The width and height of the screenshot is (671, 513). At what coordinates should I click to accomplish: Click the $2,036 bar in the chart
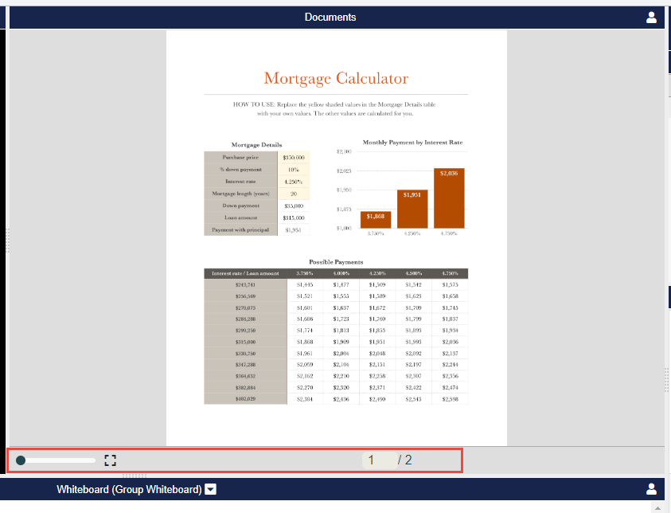pos(449,198)
